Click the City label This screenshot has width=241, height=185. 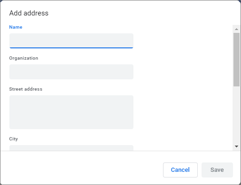[x=14, y=139]
